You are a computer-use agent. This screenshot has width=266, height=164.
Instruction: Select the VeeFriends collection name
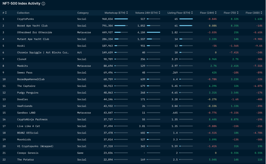(25, 106)
